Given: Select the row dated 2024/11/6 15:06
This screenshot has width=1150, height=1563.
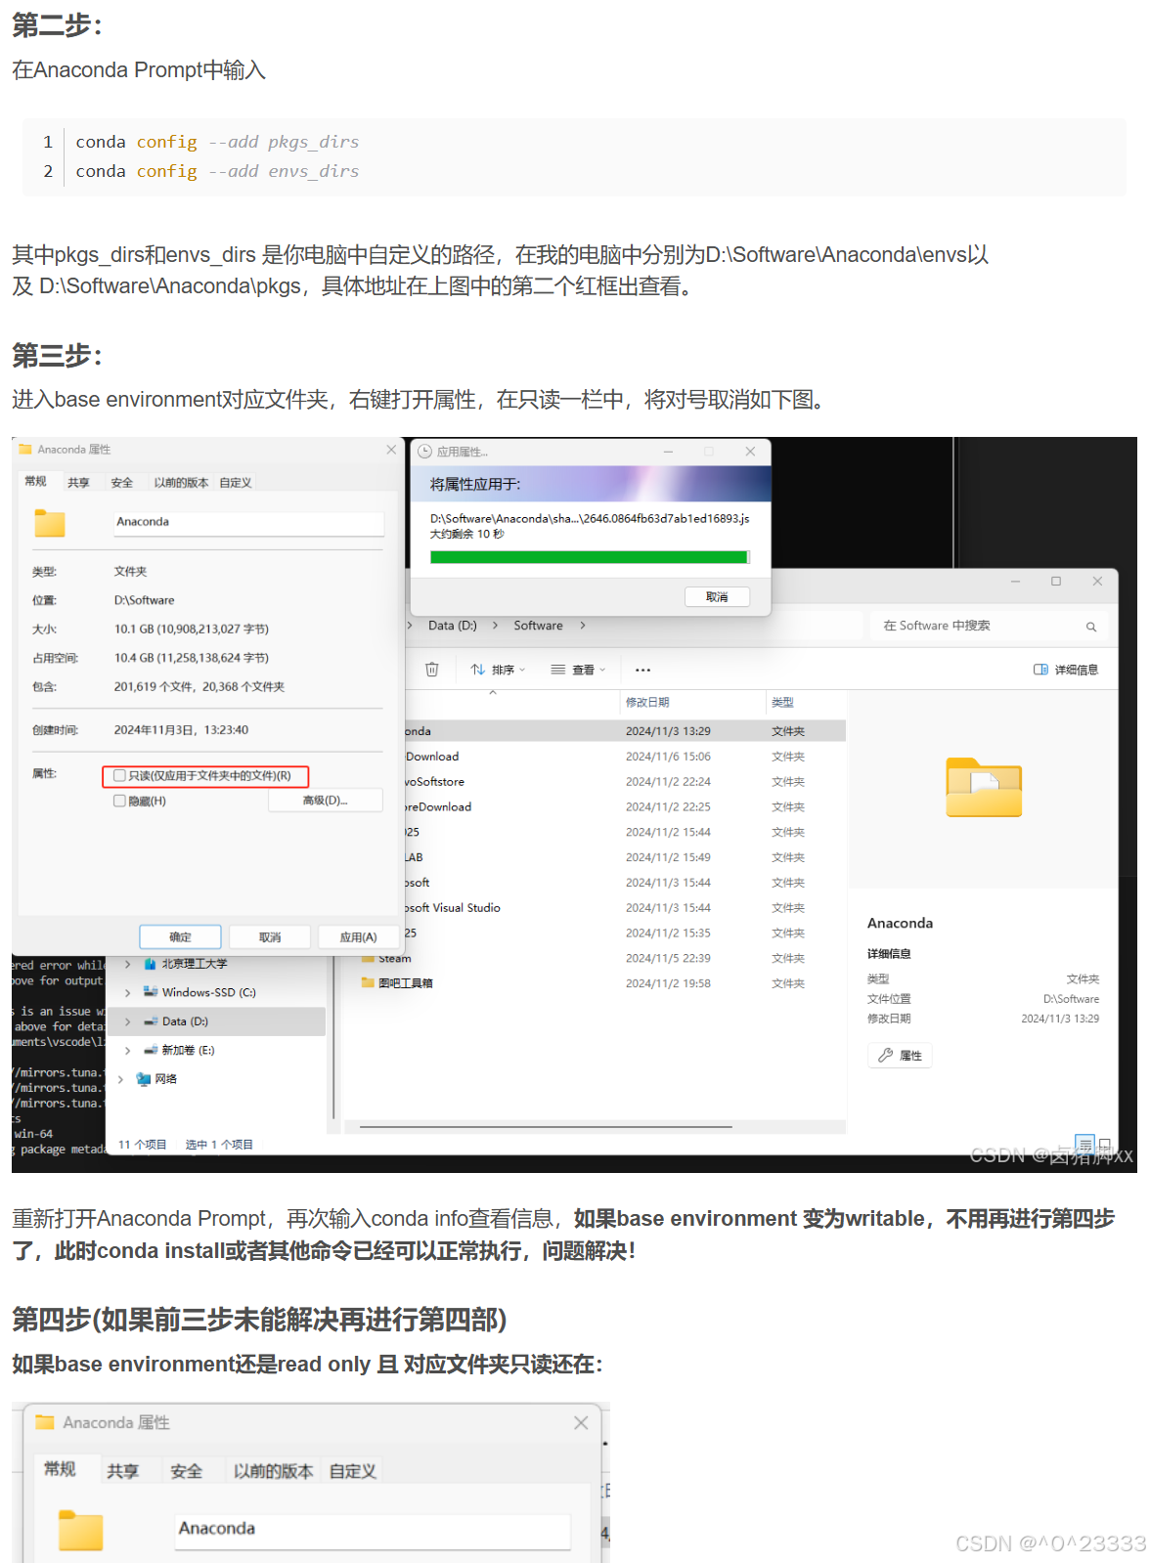Looking at the screenshot, I should click(x=624, y=757).
